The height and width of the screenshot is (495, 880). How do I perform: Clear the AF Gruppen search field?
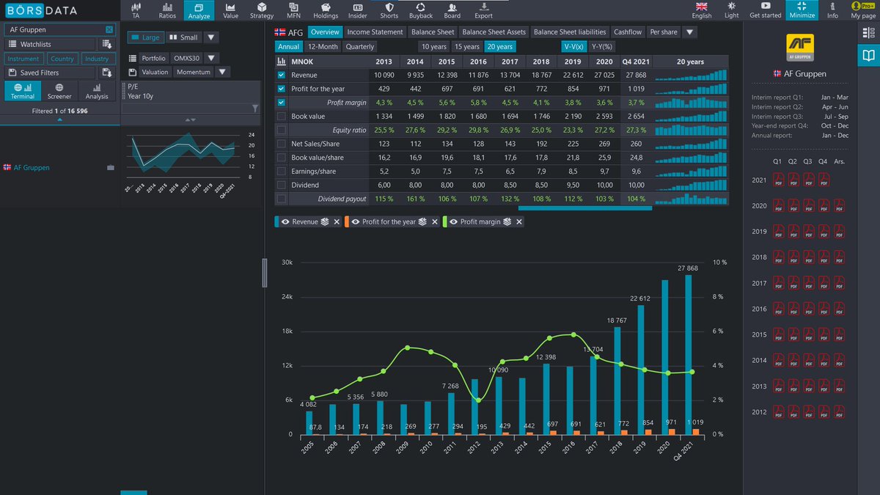click(109, 29)
